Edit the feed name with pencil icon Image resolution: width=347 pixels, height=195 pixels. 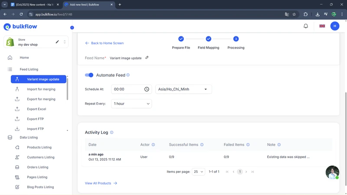pyautogui.click(x=147, y=58)
